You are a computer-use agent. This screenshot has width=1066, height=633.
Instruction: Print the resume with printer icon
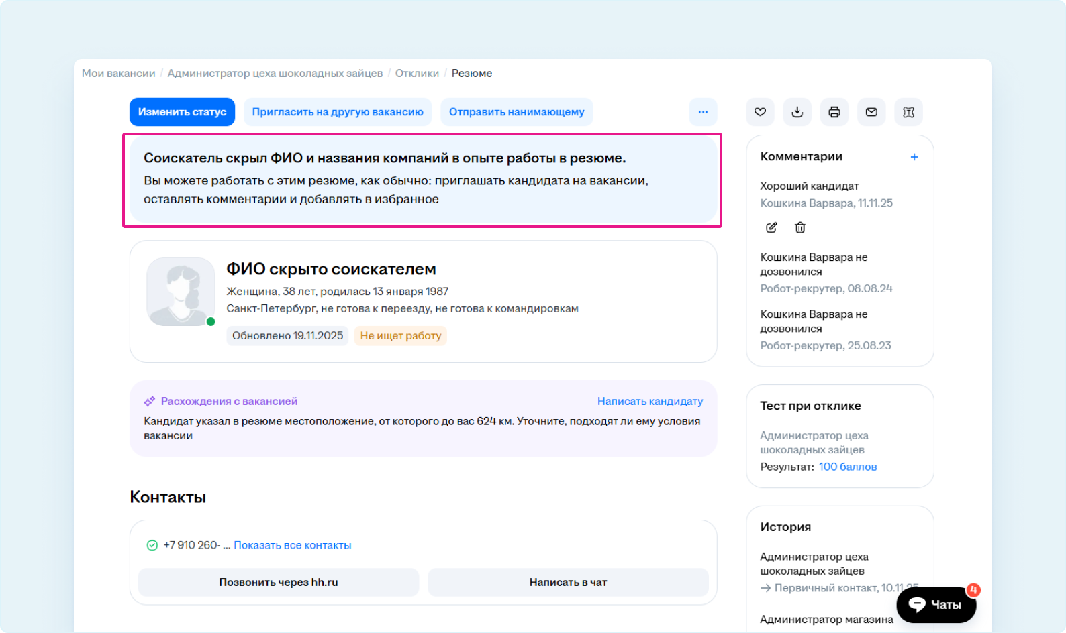(834, 112)
